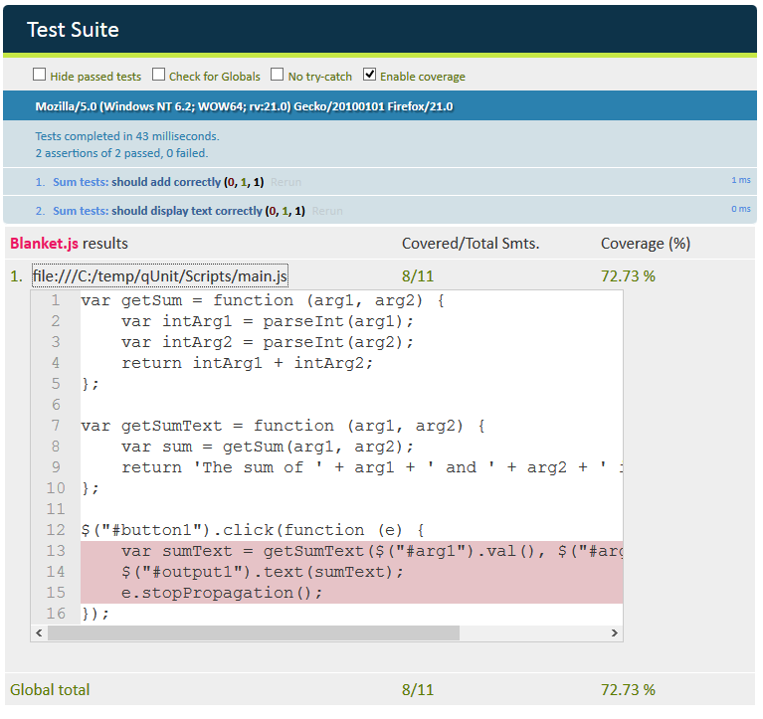Click the Covered/Total Smts. column header
The width and height of the screenshot is (763, 719).
tap(471, 244)
